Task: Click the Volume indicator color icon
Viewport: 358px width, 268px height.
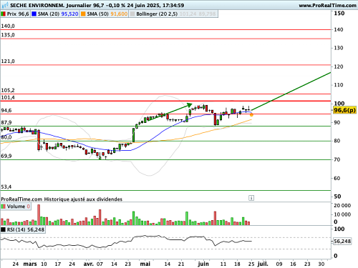Action: pos(4,207)
